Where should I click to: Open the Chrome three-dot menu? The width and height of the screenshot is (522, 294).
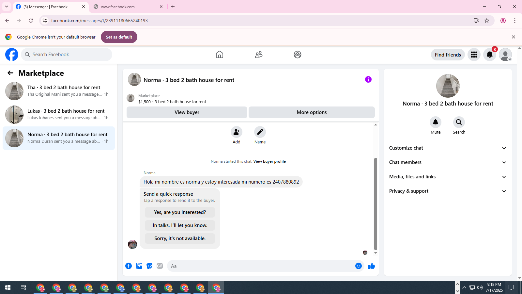515,21
